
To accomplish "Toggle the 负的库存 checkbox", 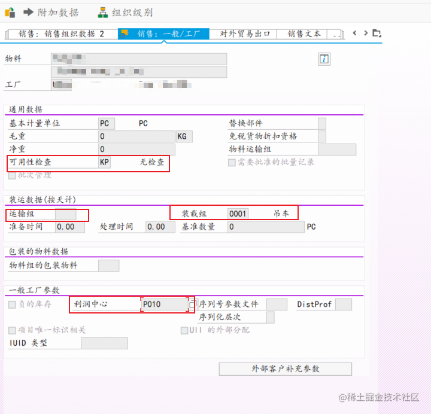I will point(12,305).
